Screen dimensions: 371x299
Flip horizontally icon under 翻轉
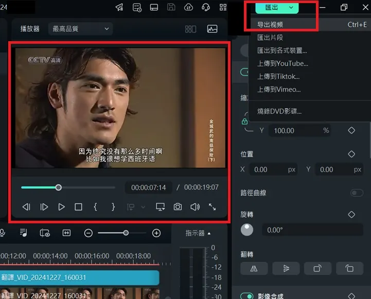point(254,269)
